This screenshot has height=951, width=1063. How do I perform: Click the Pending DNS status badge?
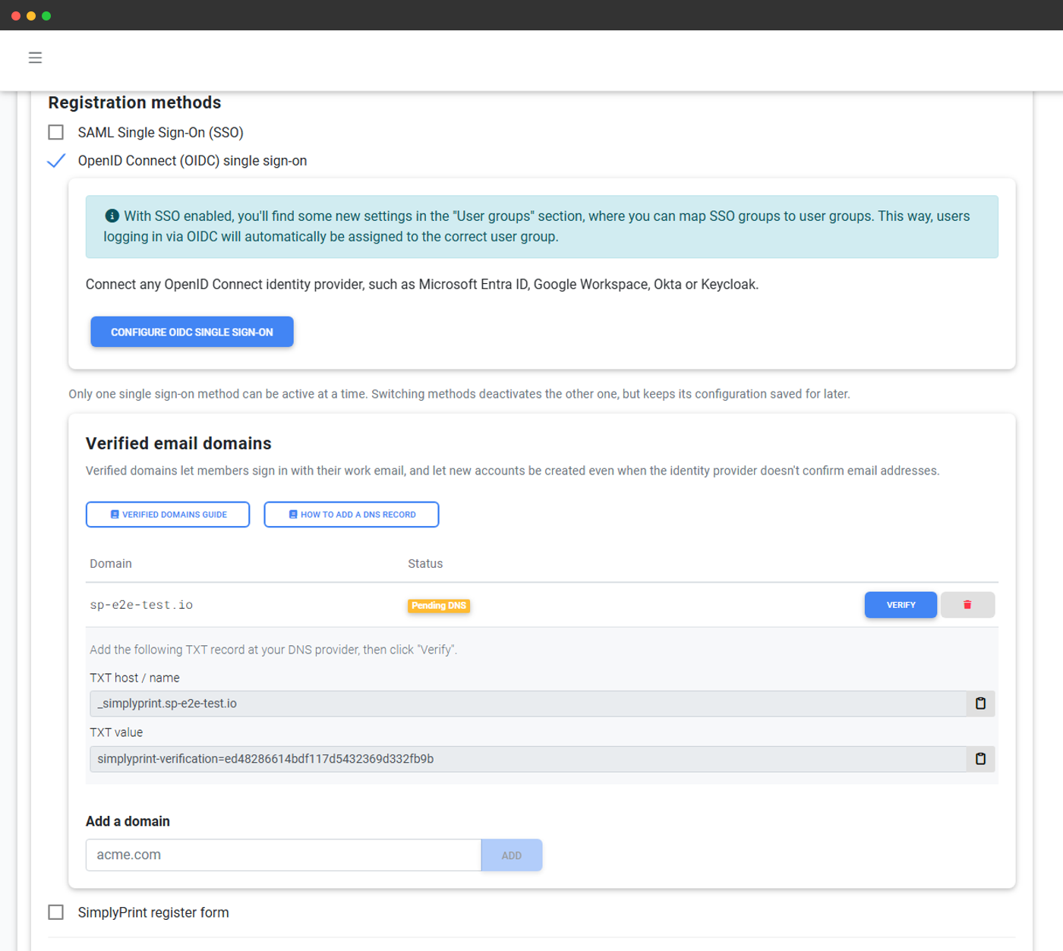pos(439,606)
